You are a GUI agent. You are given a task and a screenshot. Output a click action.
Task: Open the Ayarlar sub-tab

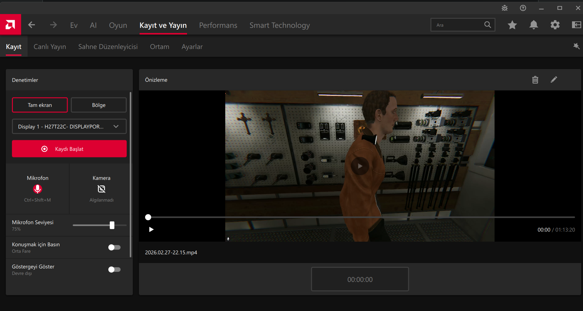192,46
